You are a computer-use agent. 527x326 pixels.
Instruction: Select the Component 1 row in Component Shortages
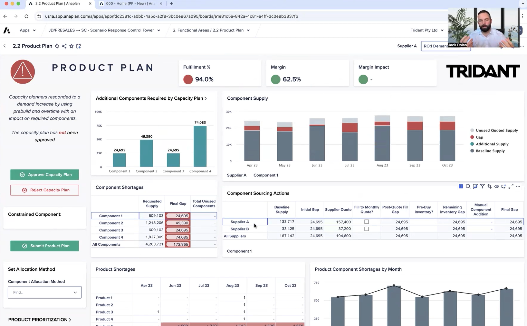tap(111, 216)
